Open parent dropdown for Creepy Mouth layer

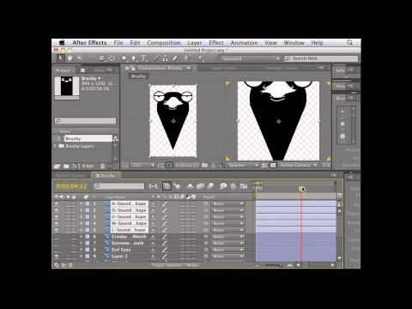tap(227, 237)
